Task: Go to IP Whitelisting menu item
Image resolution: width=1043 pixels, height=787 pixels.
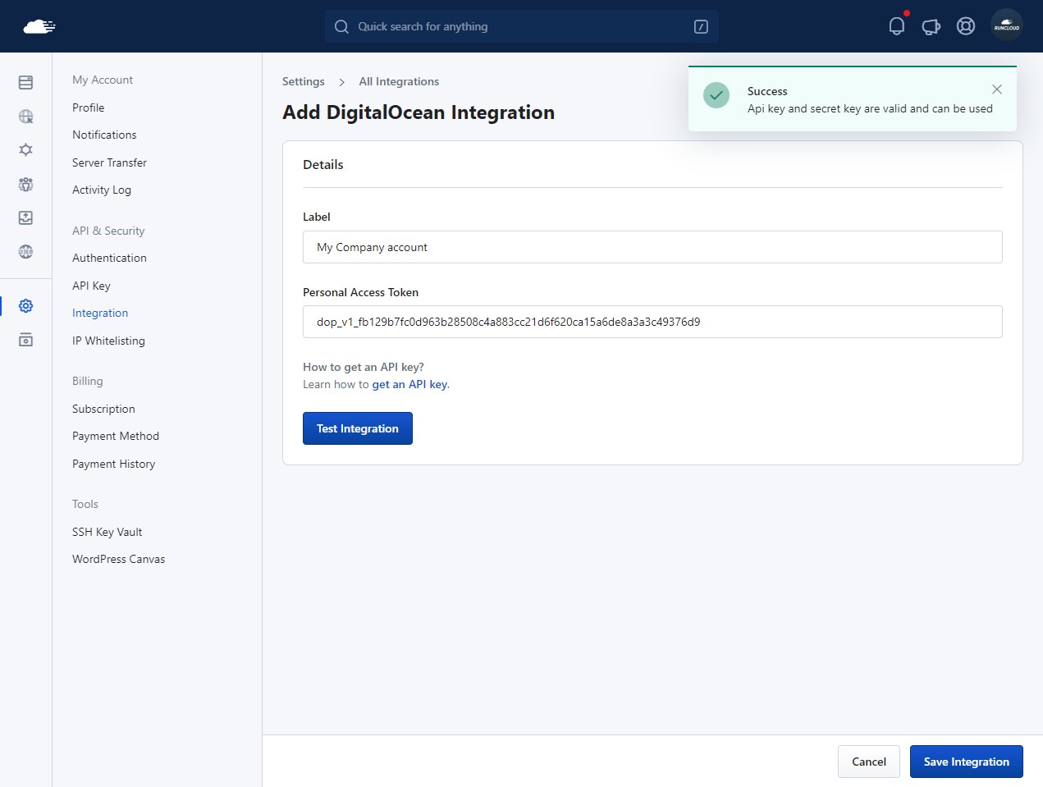Action: point(108,341)
